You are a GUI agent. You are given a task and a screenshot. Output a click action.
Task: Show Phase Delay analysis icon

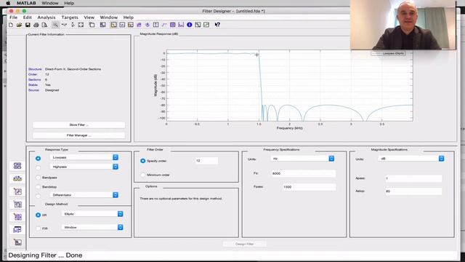click(x=147, y=25)
